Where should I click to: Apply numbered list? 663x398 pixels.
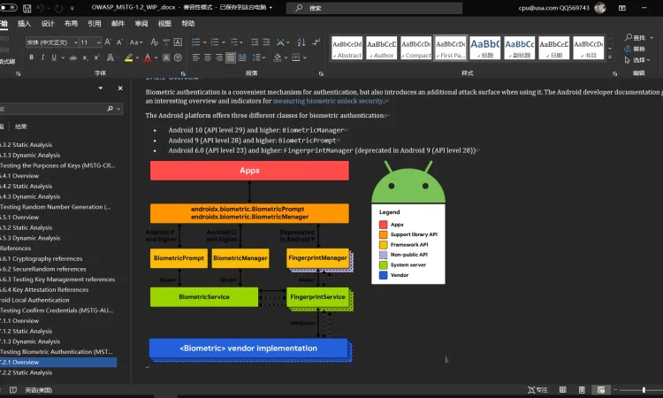(215, 42)
